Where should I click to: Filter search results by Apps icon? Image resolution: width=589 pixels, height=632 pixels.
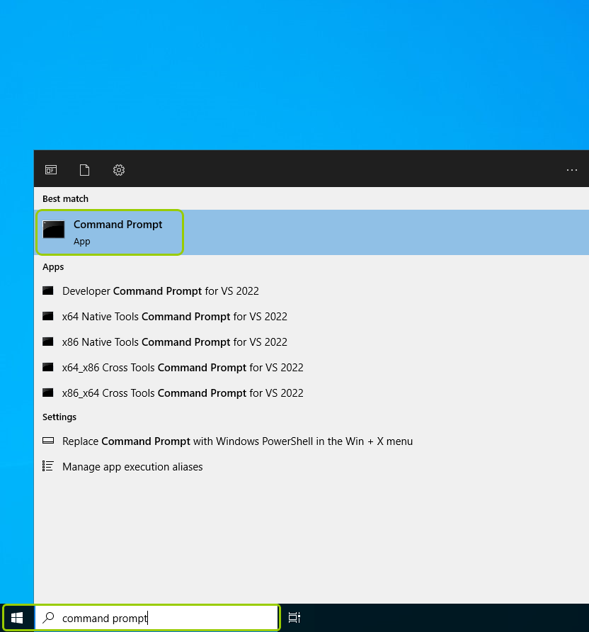pyautogui.click(x=51, y=170)
